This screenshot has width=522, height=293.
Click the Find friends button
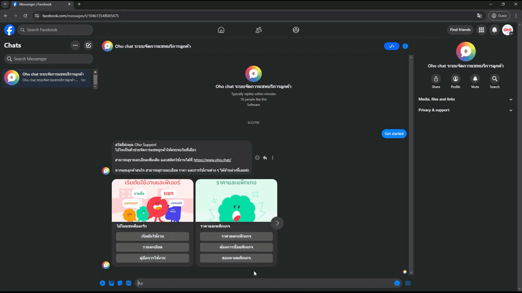(x=460, y=30)
